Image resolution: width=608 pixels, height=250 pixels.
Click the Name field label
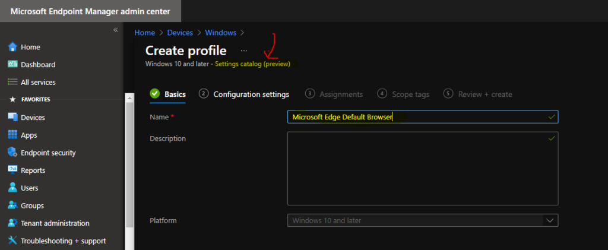159,116
